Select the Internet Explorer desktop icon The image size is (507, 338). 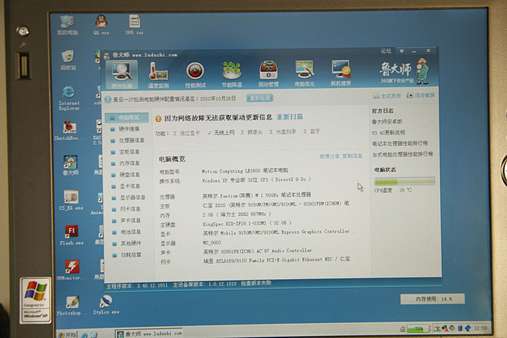[69, 98]
